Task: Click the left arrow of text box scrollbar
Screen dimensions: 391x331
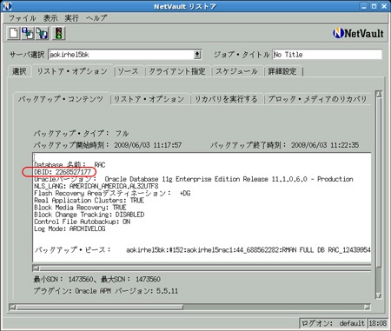Action: (36, 268)
